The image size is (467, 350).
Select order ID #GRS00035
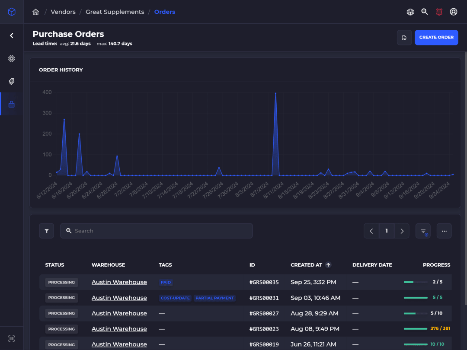click(x=264, y=283)
